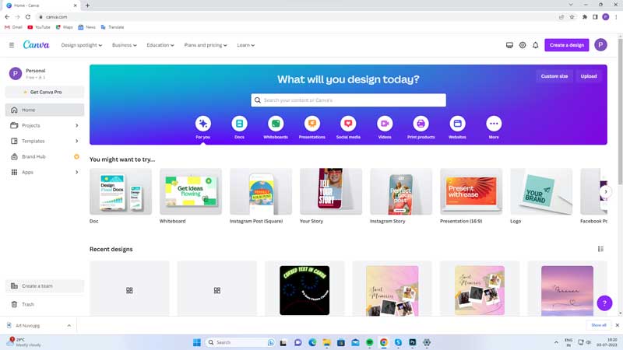The width and height of the screenshot is (623, 350).
Task: Open the Curved Text in Canva design
Action: coord(304,289)
